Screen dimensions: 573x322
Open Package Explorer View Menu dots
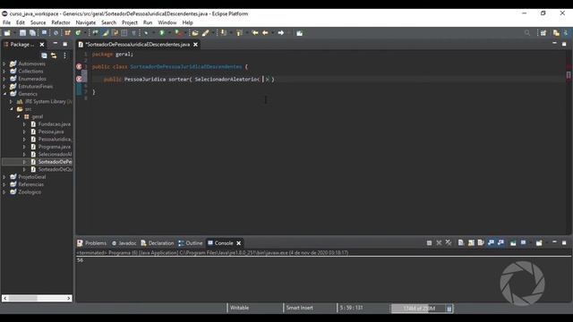tap(64, 55)
